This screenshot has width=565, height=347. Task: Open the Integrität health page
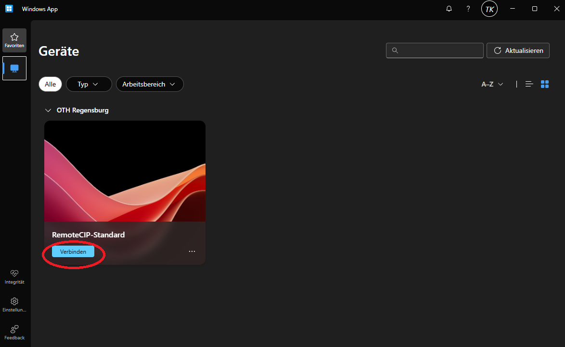(x=14, y=276)
